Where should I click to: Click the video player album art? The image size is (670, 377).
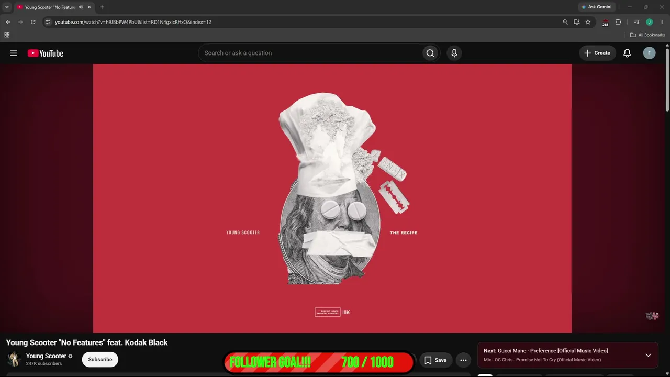point(332,198)
